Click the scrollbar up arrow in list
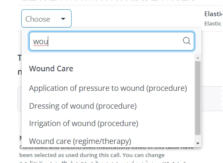 coord(198,58)
